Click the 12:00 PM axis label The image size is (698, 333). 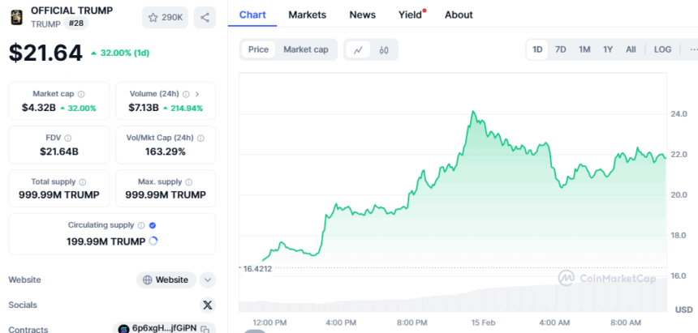269,322
